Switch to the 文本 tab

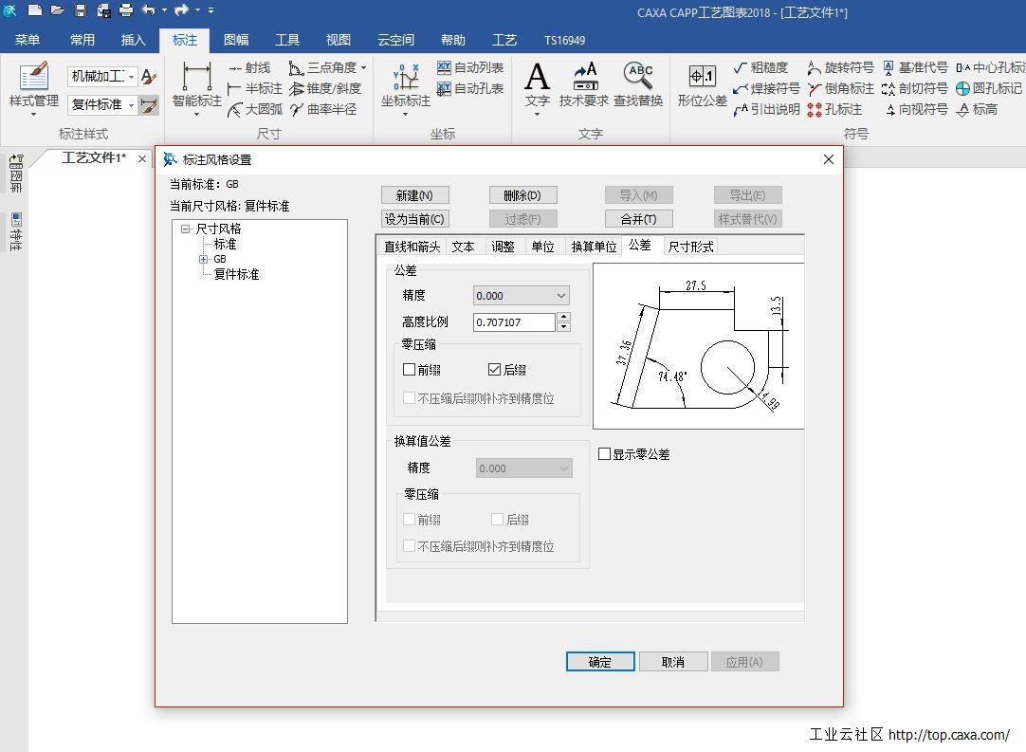tap(463, 247)
